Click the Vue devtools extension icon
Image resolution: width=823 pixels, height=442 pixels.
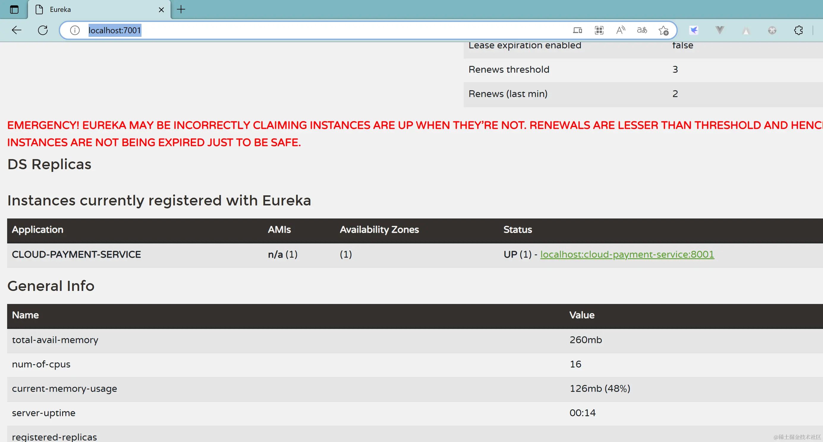tap(720, 30)
